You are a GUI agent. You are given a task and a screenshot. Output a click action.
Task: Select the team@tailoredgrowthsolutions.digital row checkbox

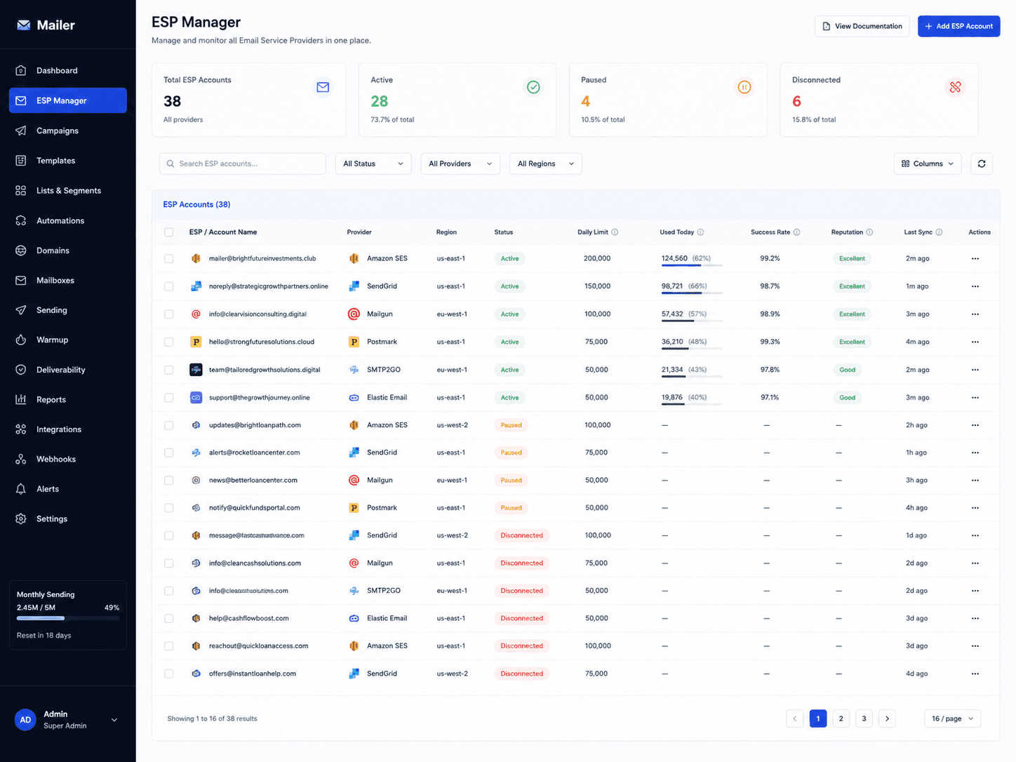168,370
